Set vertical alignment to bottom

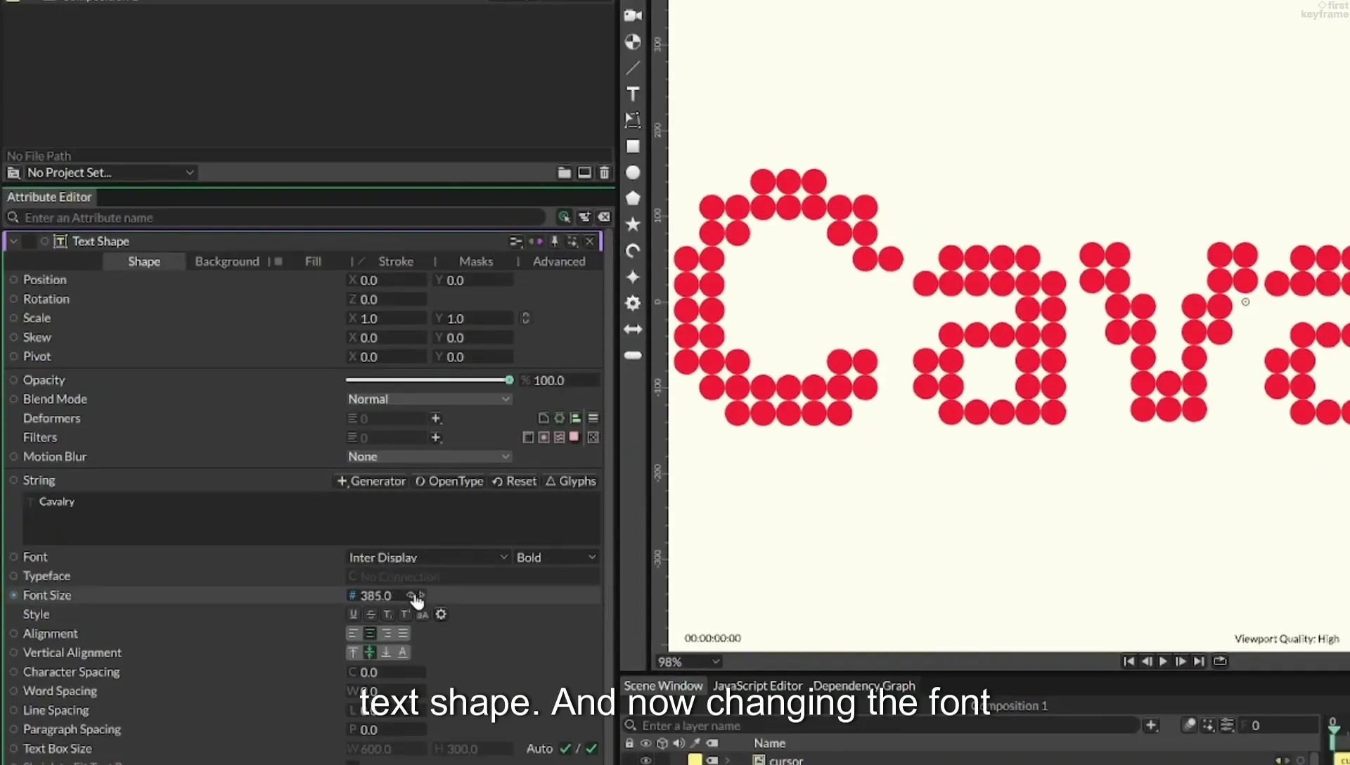[386, 652]
